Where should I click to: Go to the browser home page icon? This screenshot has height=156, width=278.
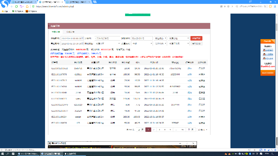[27, 6]
